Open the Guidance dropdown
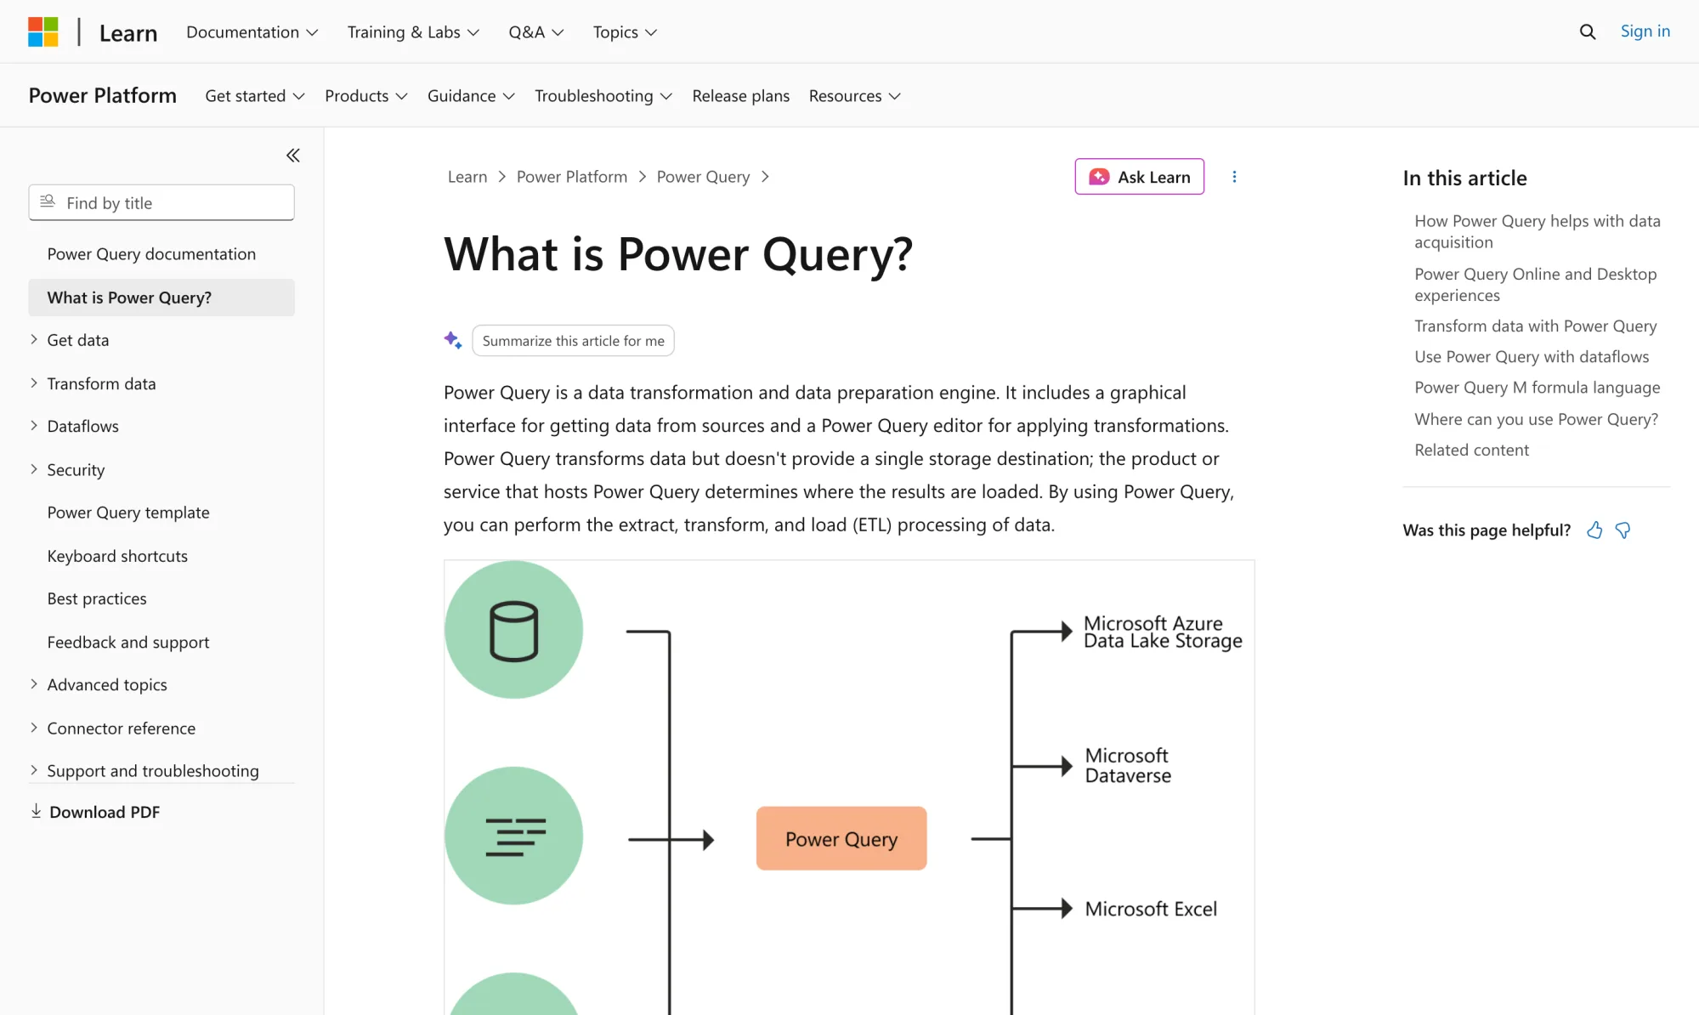The image size is (1699, 1015). [471, 96]
